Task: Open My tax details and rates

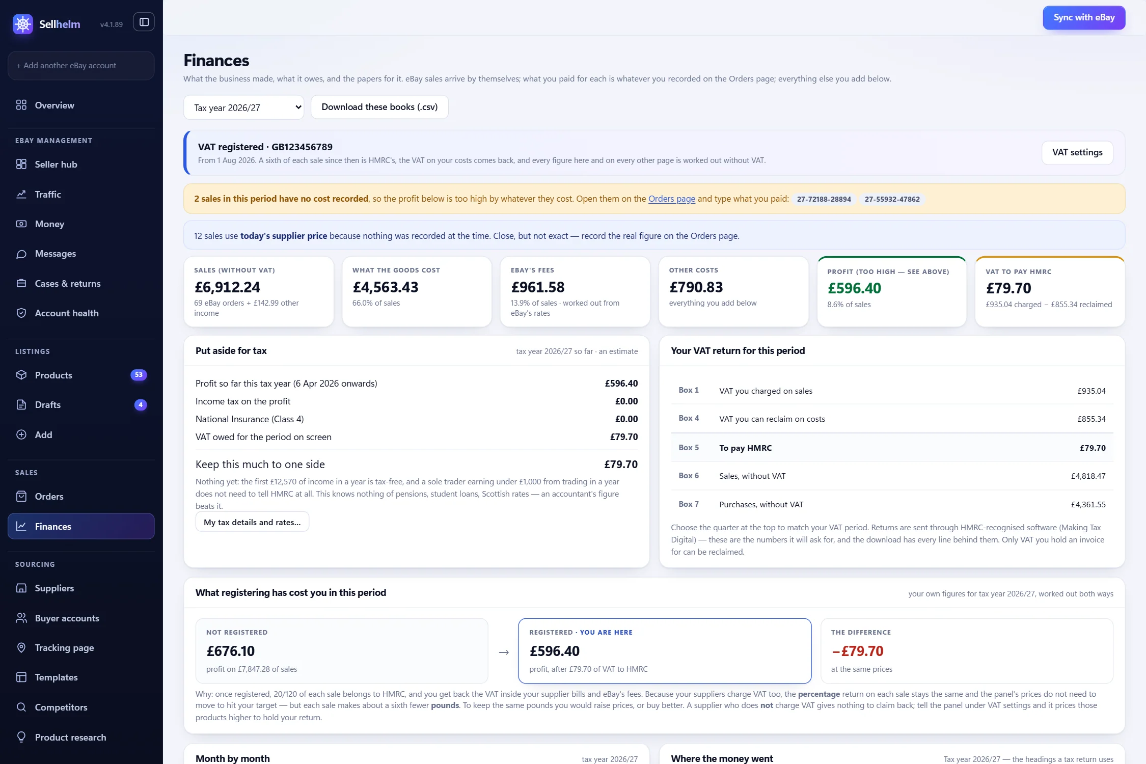Action: 252,522
